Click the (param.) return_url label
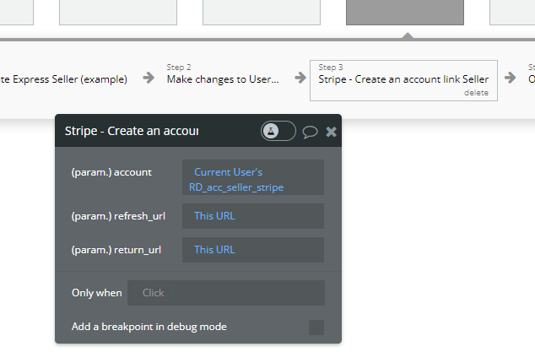The height and width of the screenshot is (363, 535). point(116,251)
